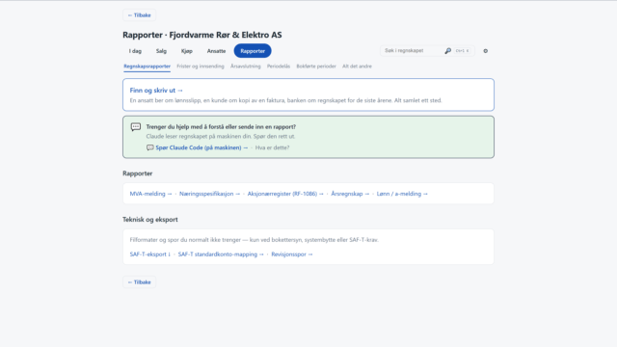Click Spør Claude Code (på maskinen) link
This screenshot has width=617, height=347.
201,147
